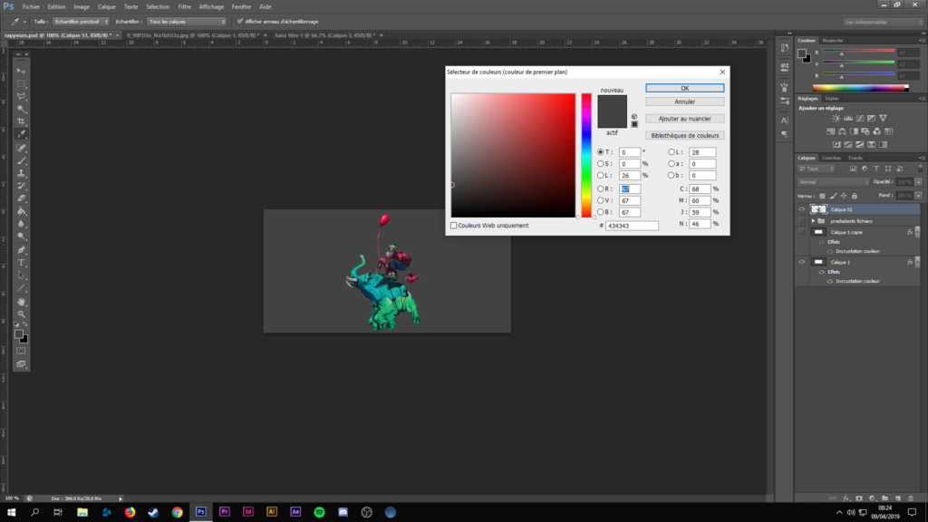Show layer Calque 1 copie
Image resolution: width=928 pixels, height=522 pixels.
[x=802, y=232]
